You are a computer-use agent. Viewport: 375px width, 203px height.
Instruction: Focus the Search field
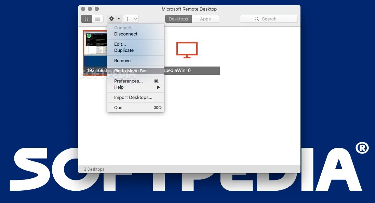(269, 19)
